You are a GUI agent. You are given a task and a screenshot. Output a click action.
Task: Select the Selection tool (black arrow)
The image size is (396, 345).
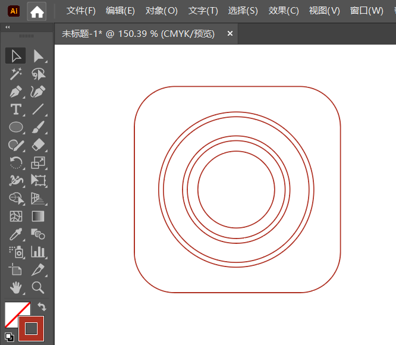click(x=16, y=56)
